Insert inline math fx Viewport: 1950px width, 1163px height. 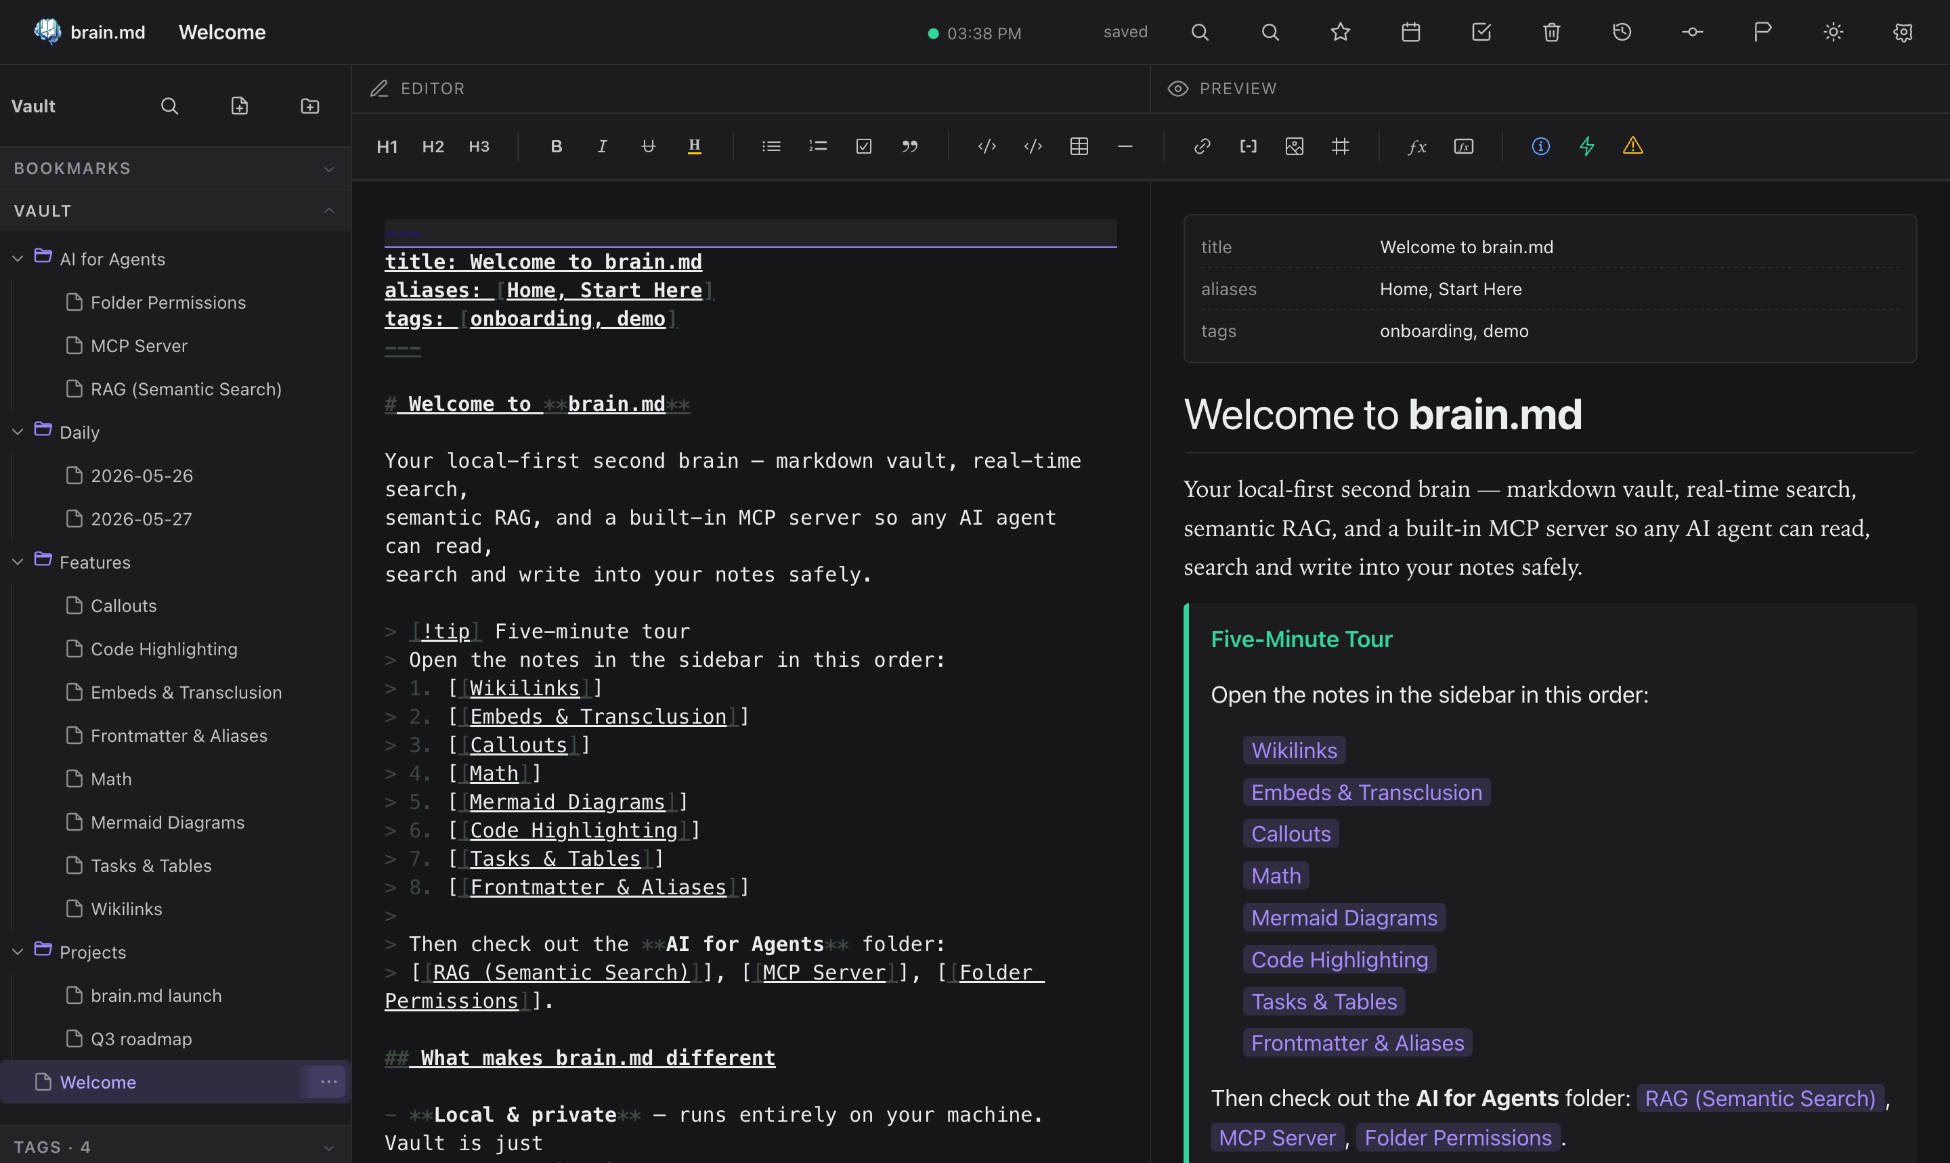[1417, 146]
